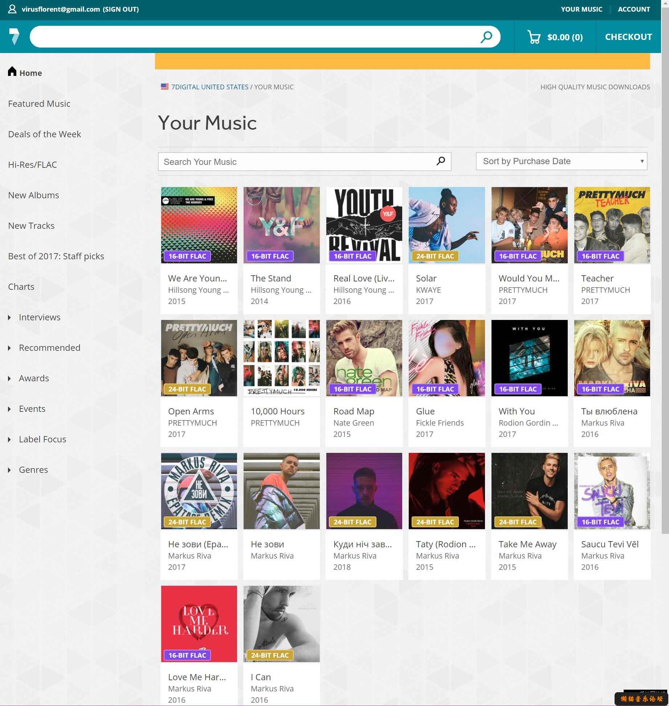Open the I Can album cover

(x=281, y=624)
